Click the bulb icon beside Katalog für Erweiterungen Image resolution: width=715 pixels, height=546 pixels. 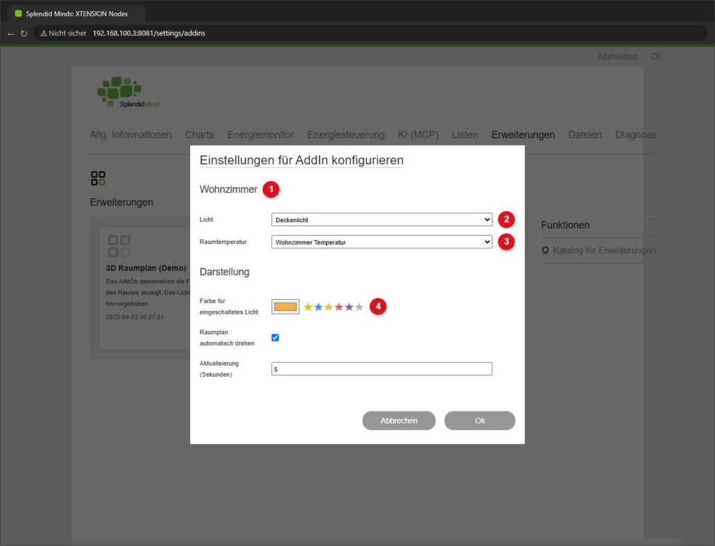[545, 250]
